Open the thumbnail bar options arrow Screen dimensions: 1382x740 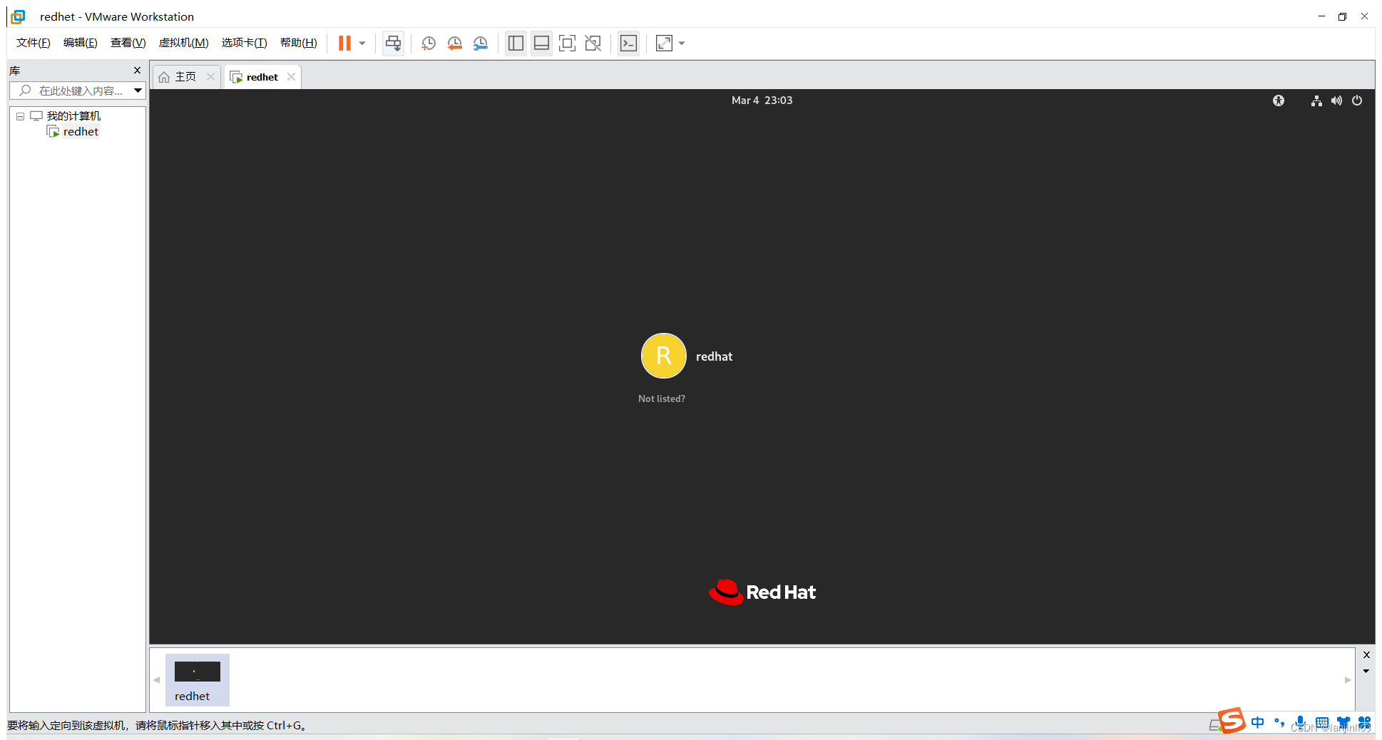[1366, 671]
